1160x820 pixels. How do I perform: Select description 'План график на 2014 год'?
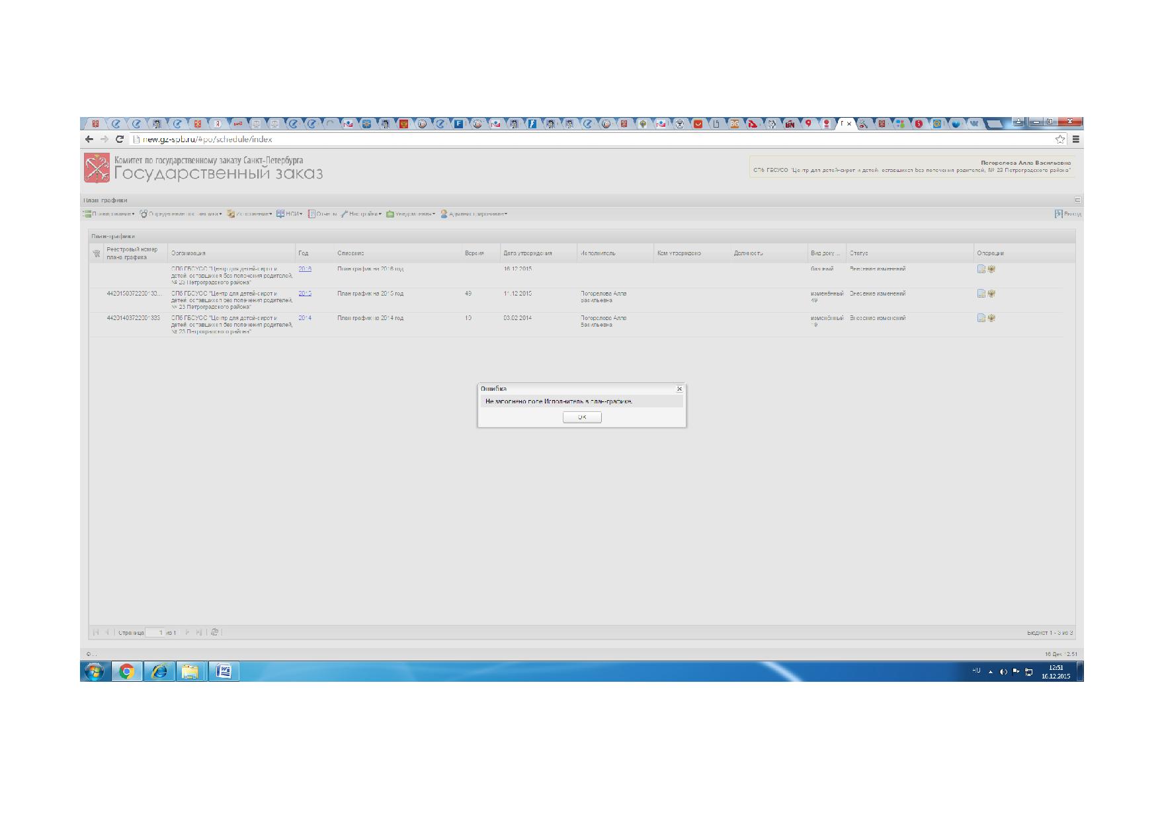pyautogui.click(x=370, y=318)
